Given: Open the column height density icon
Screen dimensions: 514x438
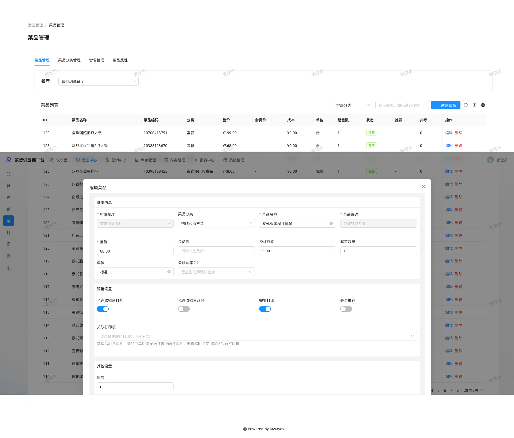Looking at the screenshot, I should (x=474, y=105).
